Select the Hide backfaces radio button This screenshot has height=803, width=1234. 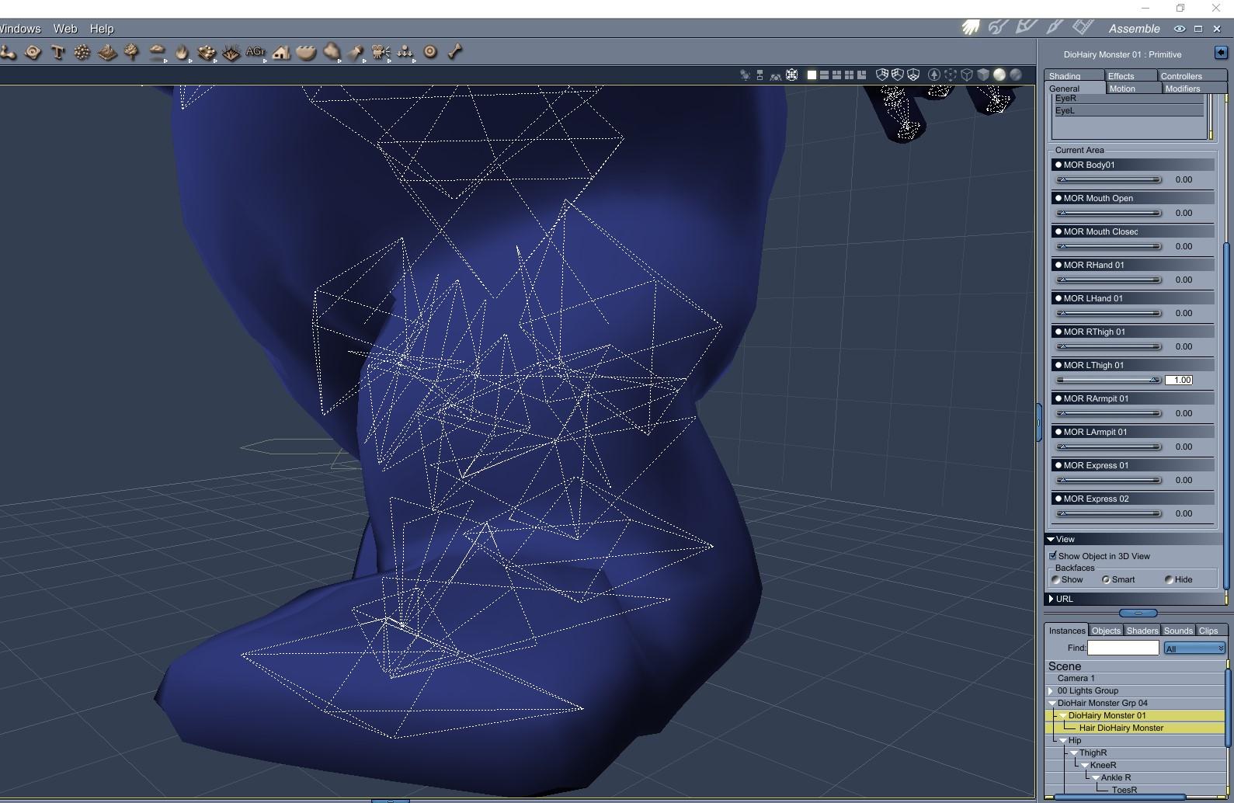(1169, 579)
